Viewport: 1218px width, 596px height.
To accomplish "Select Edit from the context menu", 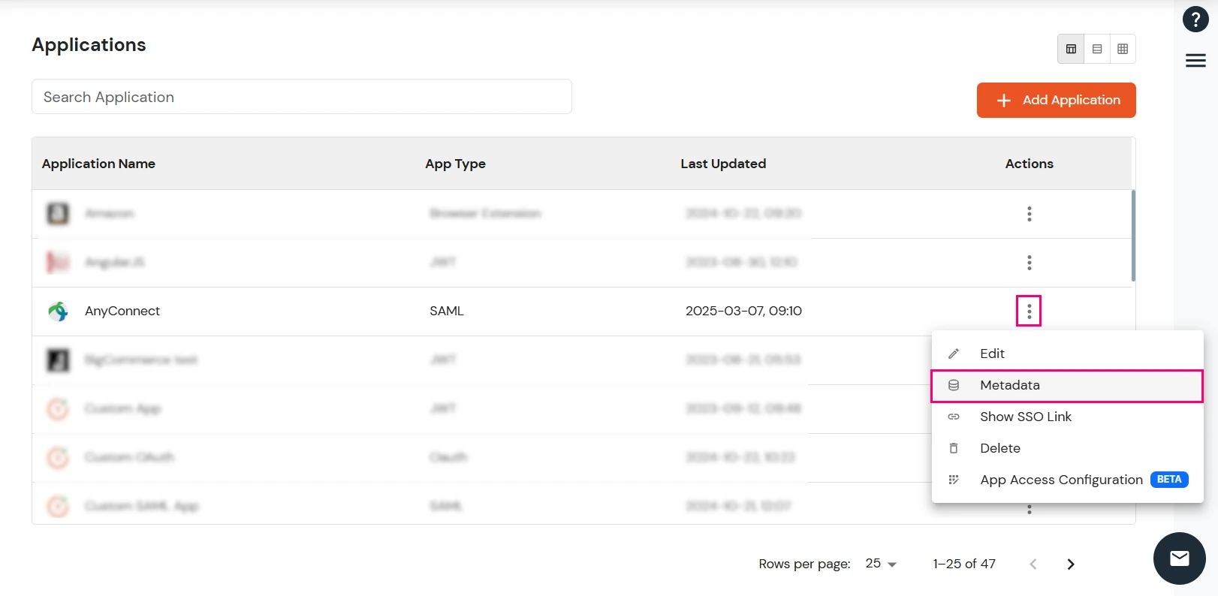I will (1067, 354).
